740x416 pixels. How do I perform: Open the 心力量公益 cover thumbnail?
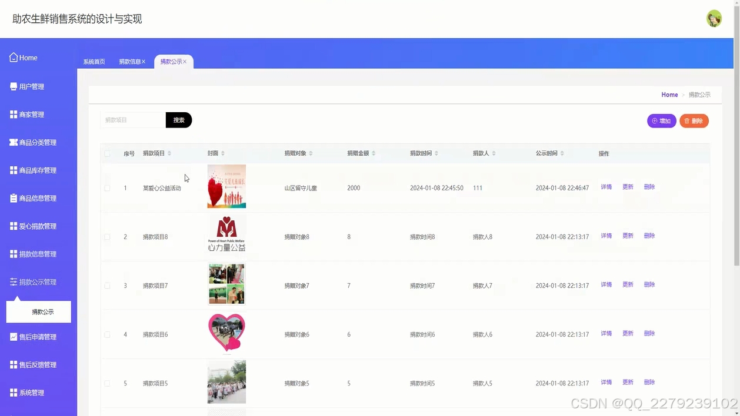click(226, 234)
